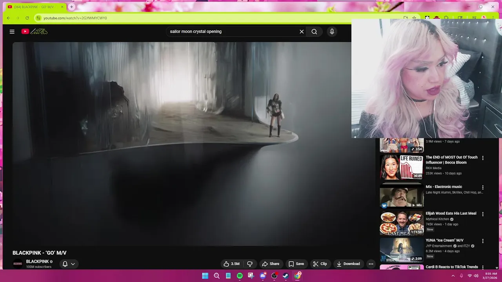Save the video to a playlist
The image size is (502, 282).
pyautogui.click(x=296, y=264)
